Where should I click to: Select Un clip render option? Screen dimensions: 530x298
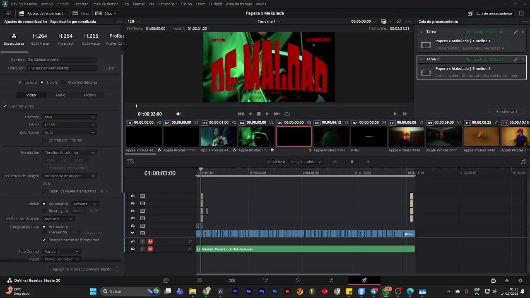coord(42,82)
